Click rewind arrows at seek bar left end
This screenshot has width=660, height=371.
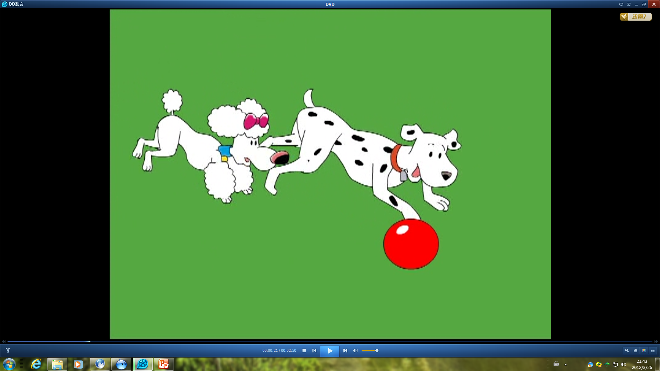(4, 341)
